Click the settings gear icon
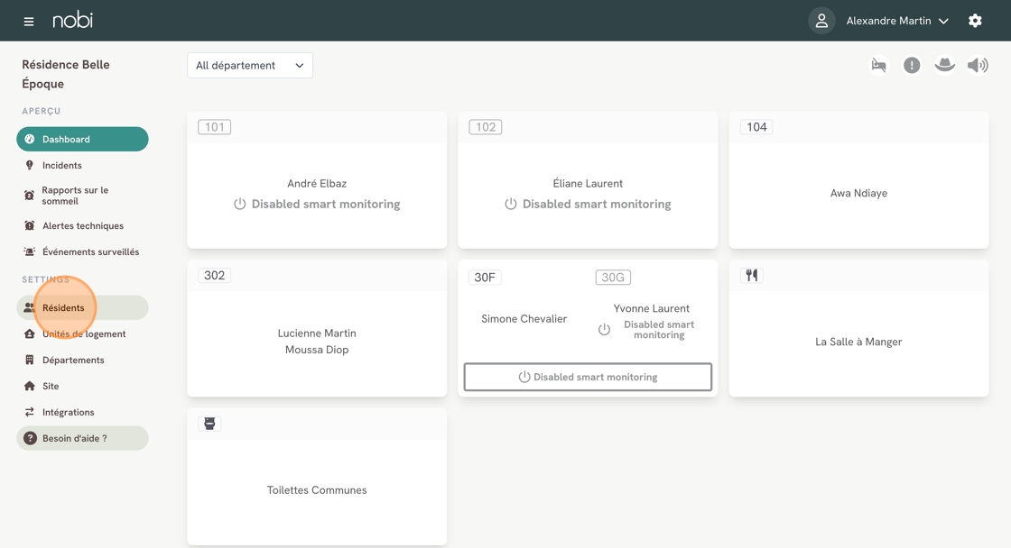Image resolution: width=1011 pixels, height=548 pixels. point(975,21)
